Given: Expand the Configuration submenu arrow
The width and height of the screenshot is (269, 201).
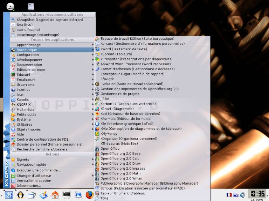Looking at the screenshot, I should pyautogui.click(x=93, y=55).
